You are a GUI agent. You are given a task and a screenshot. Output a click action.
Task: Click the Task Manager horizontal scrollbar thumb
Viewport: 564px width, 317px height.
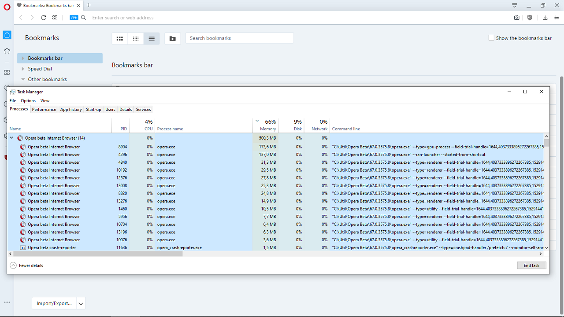(x=98, y=254)
